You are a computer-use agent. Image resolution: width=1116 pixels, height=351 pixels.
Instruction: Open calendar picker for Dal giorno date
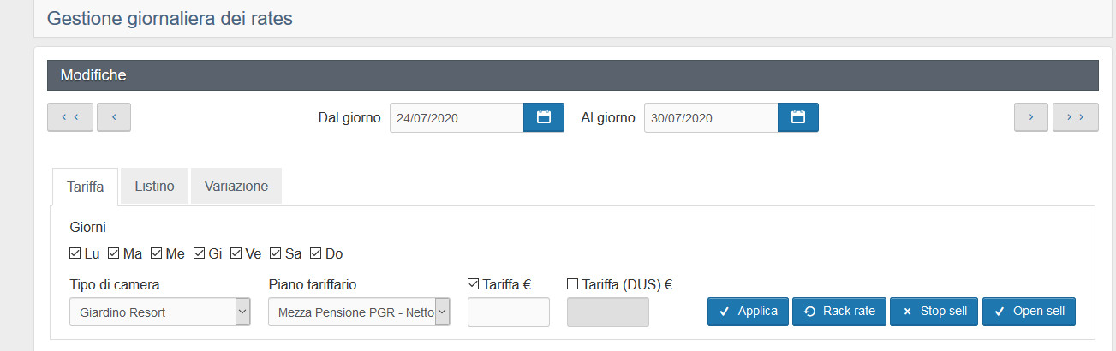(x=544, y=117)
